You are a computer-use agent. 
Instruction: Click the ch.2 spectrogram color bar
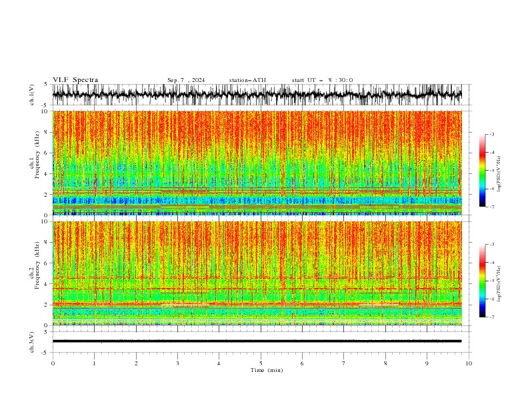tap(482, 281)
